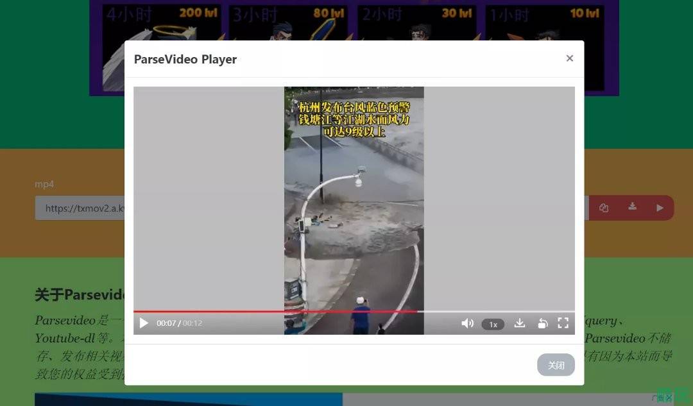Click the play icon in the background page's red bar
This screenshot has height=406, width=693.
pos(660,208)
